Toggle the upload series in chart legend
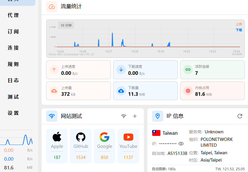Image resolution: width=248 pixels, height=172 pixels. (x=239, y=24)
